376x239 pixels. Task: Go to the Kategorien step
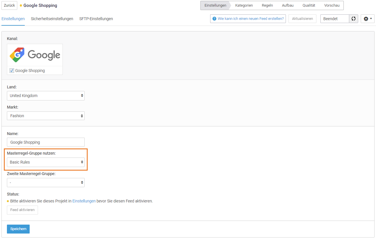click(244, 5)
